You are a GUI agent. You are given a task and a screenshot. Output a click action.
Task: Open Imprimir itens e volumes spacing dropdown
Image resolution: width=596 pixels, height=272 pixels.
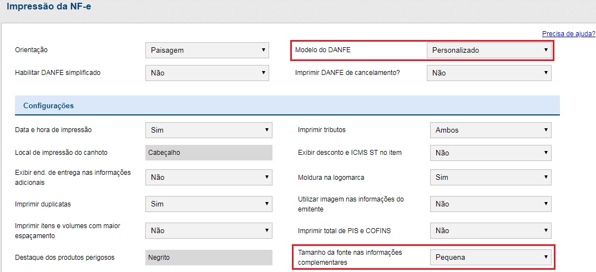(x=208, y=230)
